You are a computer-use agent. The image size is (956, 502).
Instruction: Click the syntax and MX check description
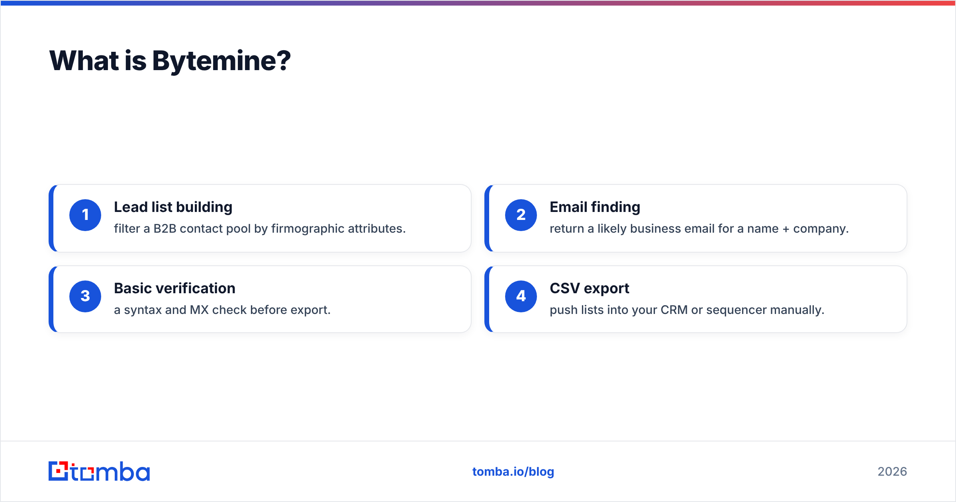point(222,310)
